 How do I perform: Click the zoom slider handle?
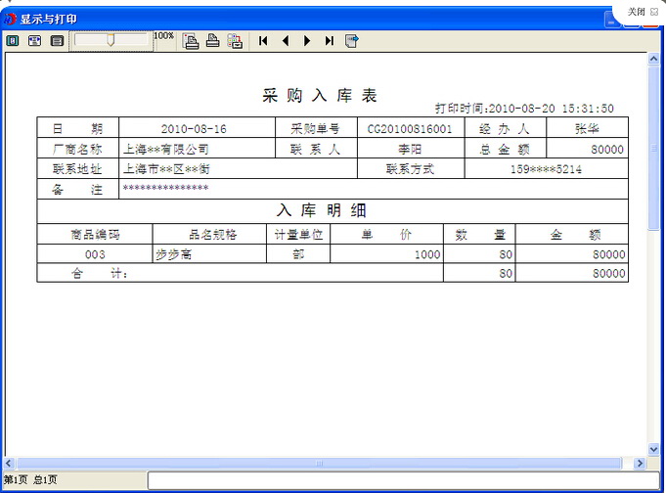coord(111,40)
